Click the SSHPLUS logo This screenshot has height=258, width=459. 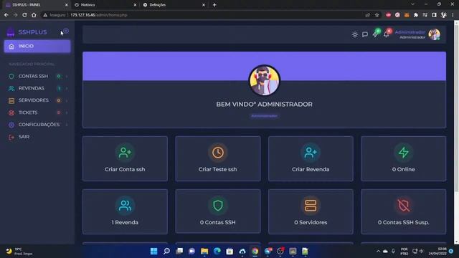(x=27, y=32)
